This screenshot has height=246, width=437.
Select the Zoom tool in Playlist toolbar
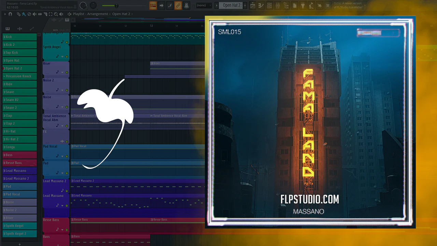(x=56, y=14)
